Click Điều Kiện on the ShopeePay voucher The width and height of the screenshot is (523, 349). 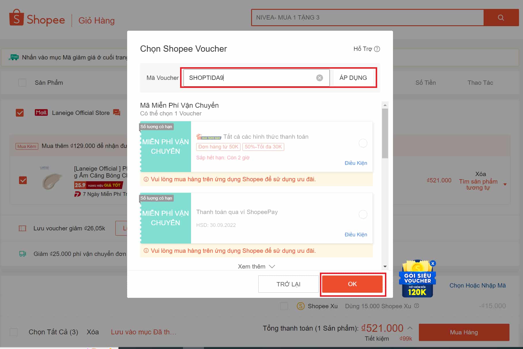point(356,234)
